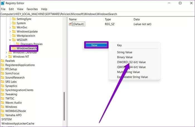The image size is (195, 127).
Task: Choose Binary Value from the submenu
Action: pos(125,57)
